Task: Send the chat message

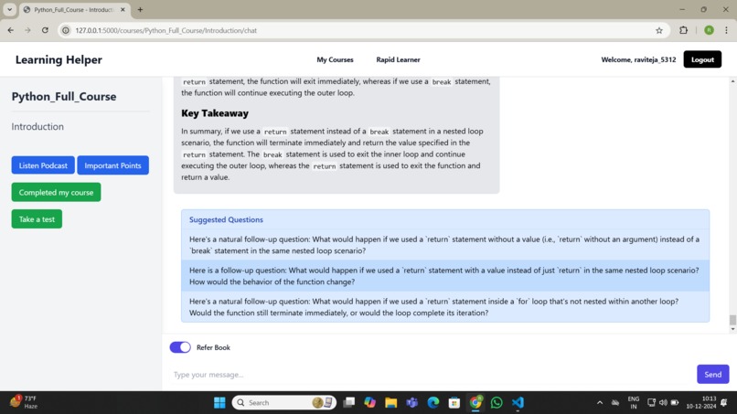Action: pyautogui.click(x=712, y=374)
